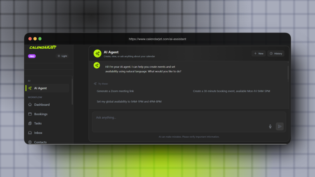Click the Tasks icon in sidebar
Image resolution: width=315 pixels, height=177 pixels.
point(30,123)
